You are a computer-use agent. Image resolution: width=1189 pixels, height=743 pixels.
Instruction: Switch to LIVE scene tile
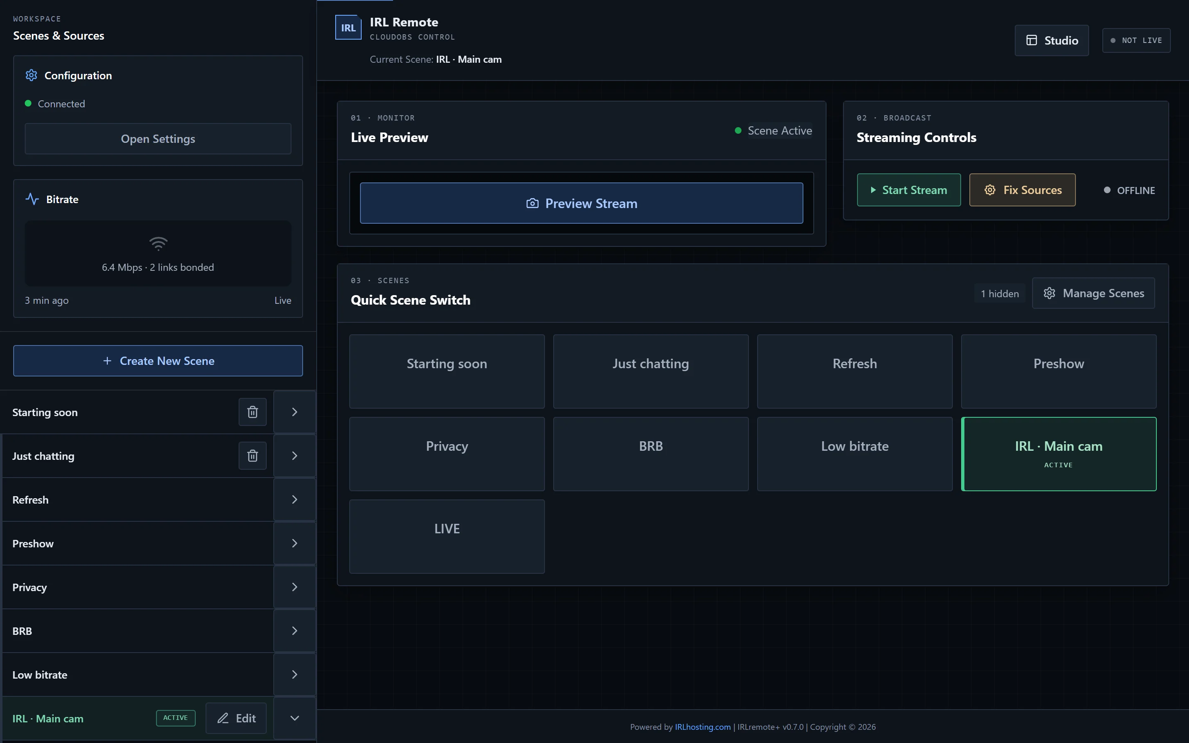coord(447,537)
